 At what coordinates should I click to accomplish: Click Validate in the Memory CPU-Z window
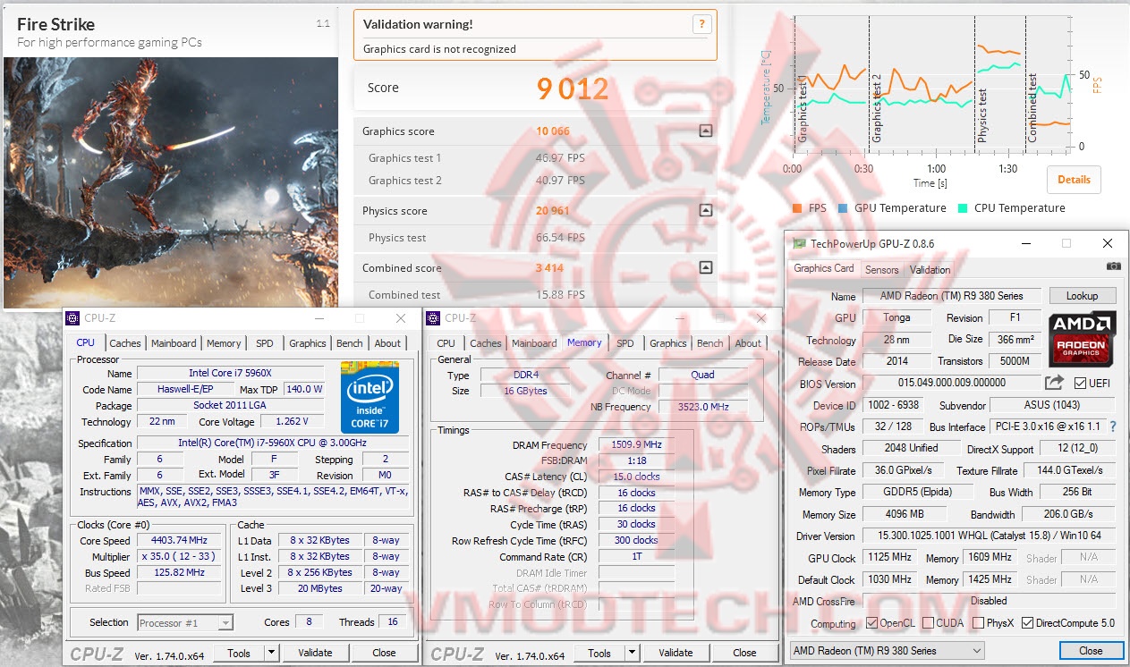coord(675,653)
